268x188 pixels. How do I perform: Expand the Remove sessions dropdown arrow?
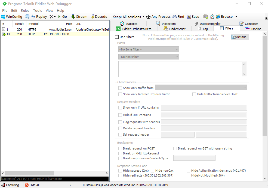55,17
